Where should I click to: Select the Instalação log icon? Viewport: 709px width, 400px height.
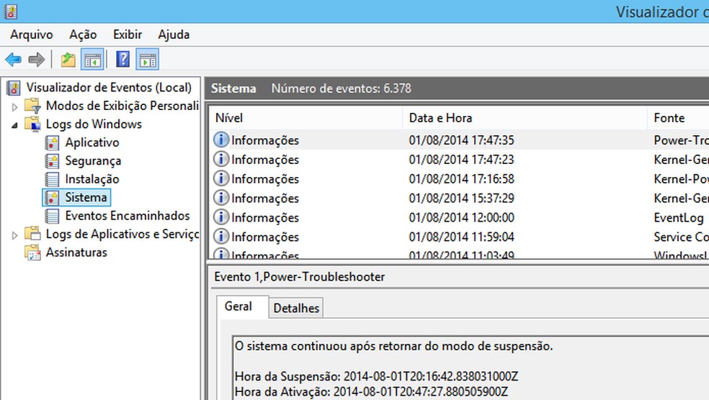tap(52, 179)
